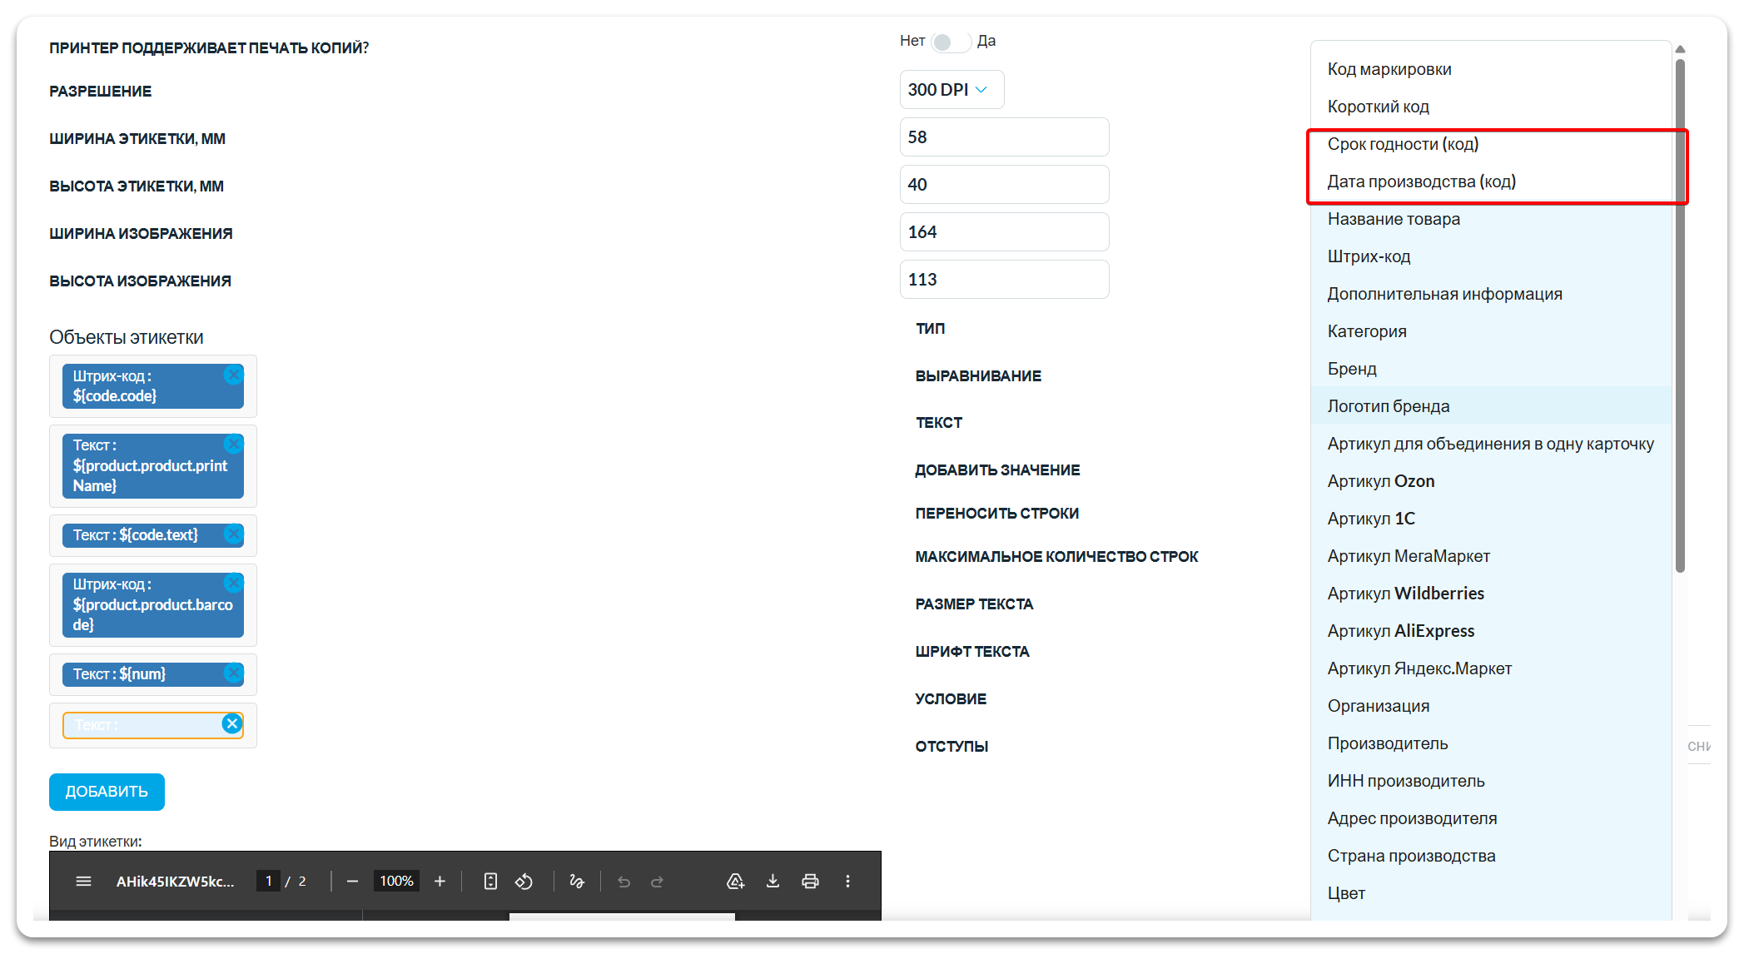Activate the draw annotation tool
This screenshot has width=1744, height=954.
(x=577, y=881)
